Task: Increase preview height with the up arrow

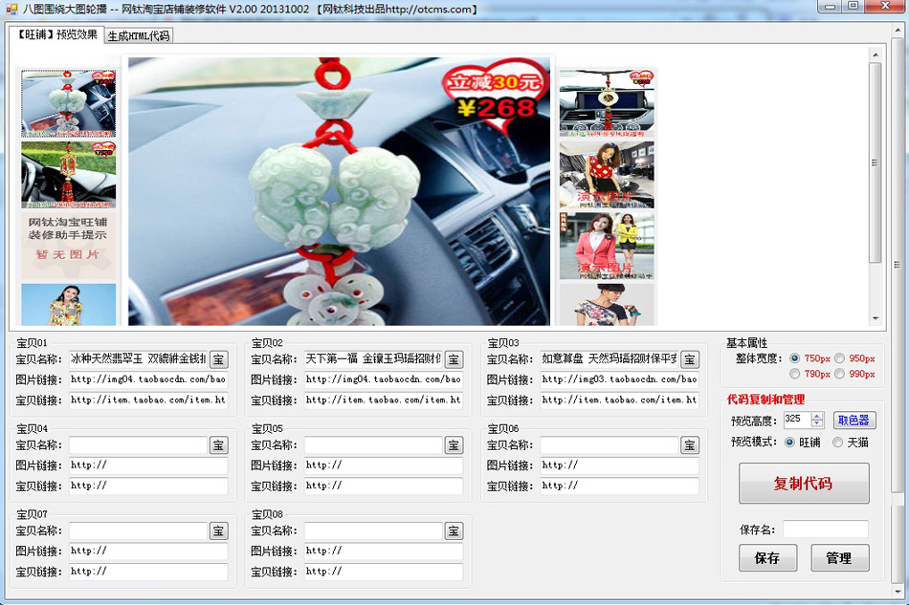Action: click(x=816, y=416)
